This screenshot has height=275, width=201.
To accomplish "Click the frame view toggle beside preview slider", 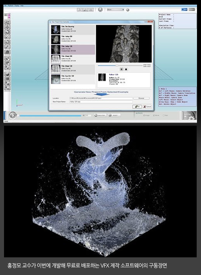I will tap(147, 66).
